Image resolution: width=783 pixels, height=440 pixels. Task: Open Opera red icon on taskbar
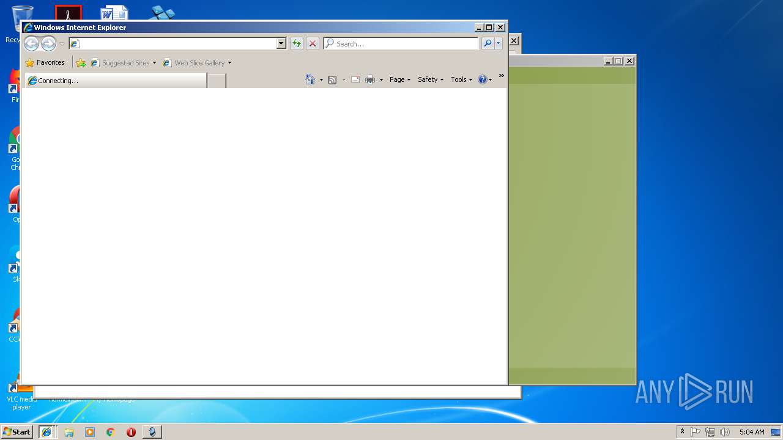(131, 432)
